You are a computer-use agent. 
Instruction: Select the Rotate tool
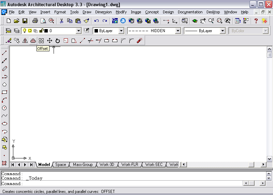(x=58, y=41)
